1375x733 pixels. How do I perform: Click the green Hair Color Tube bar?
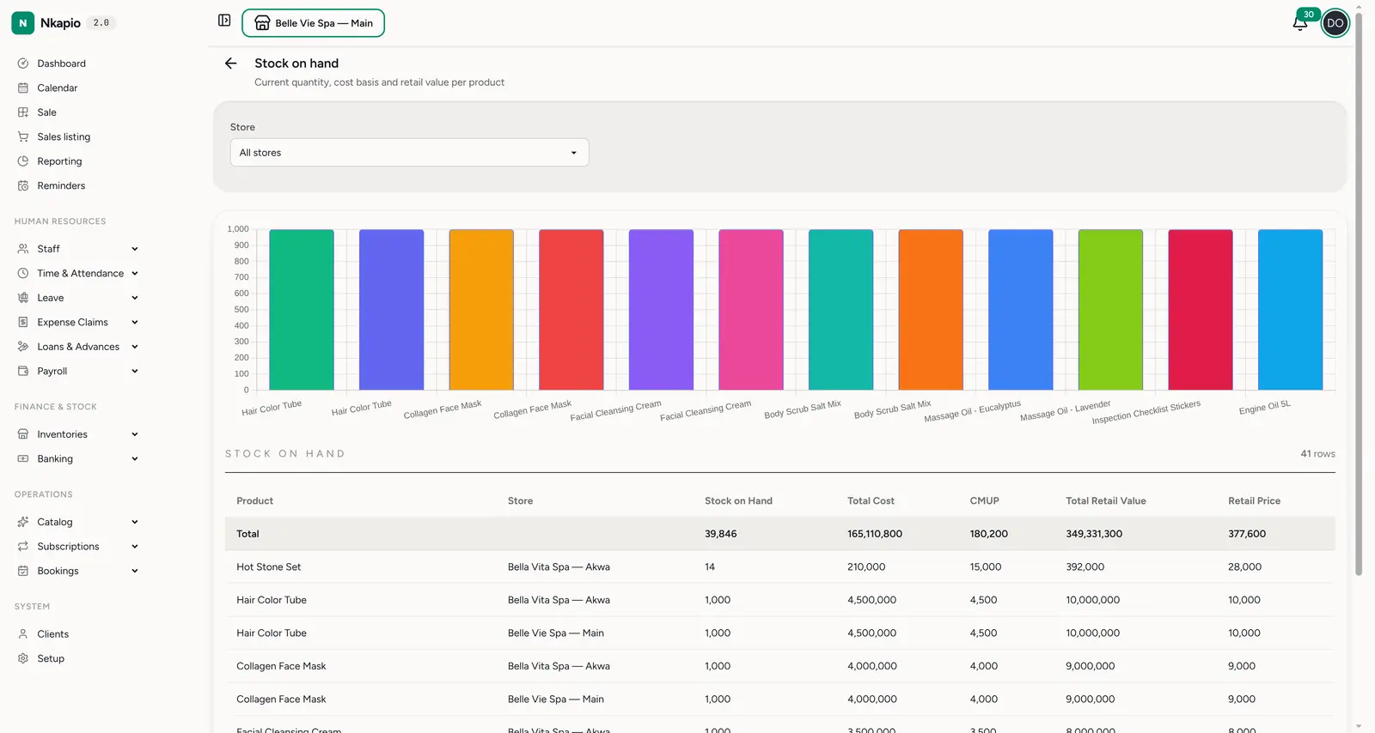point(302,310)
